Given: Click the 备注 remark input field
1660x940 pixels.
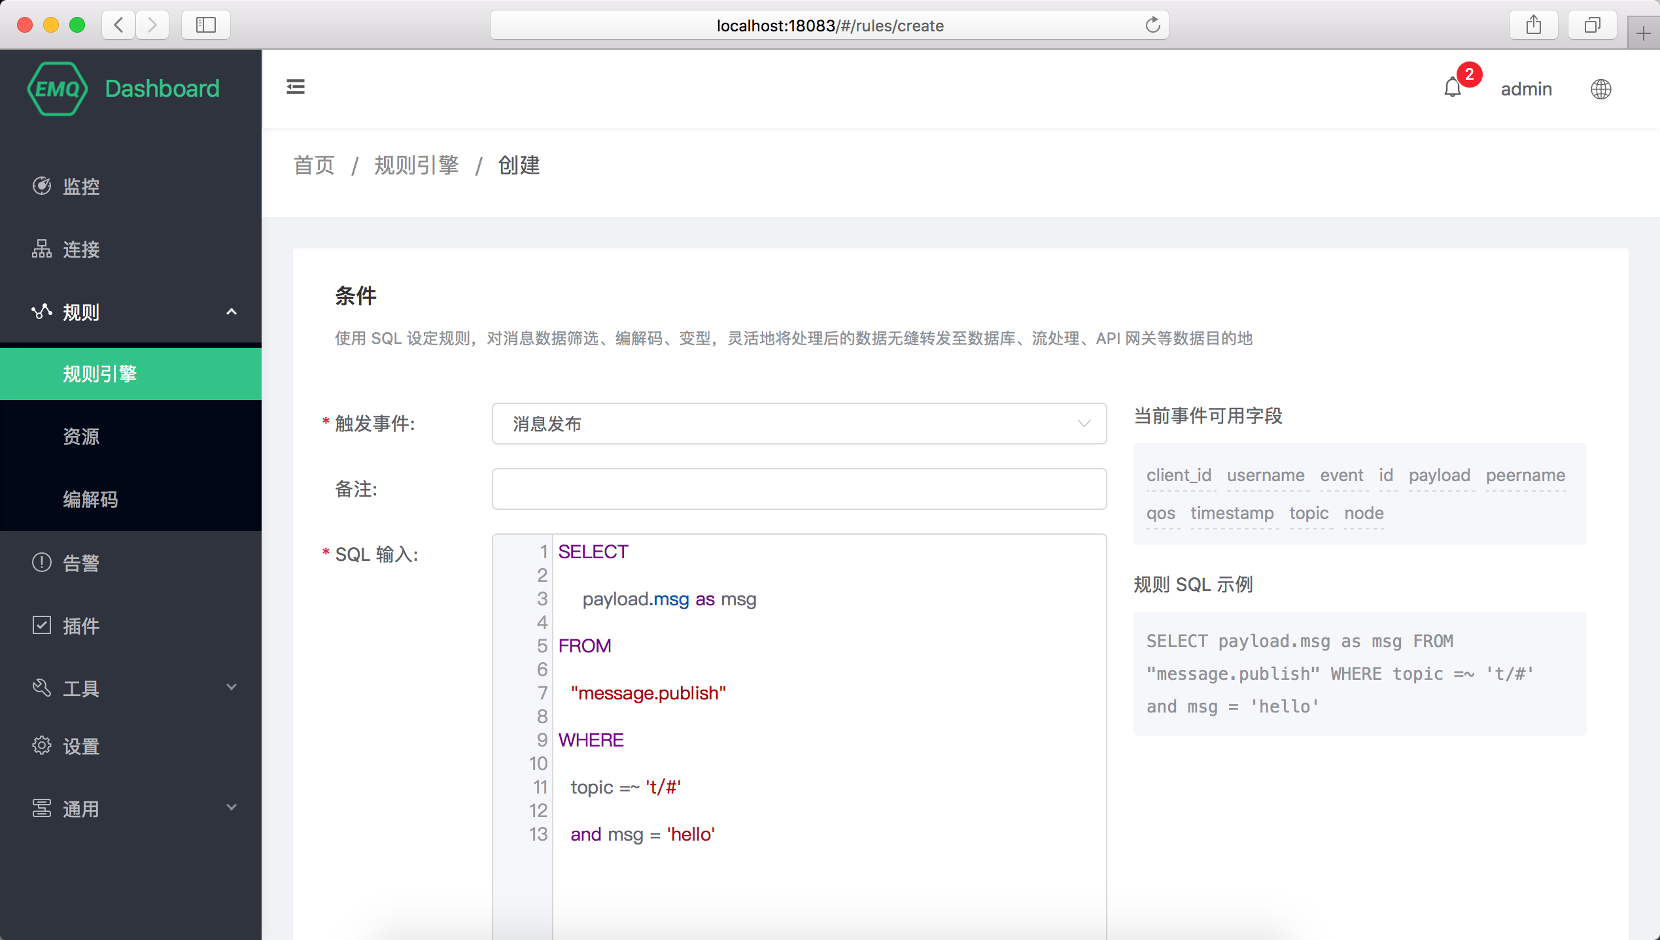Looking at the screenshot, I should (x=799, y=489).
